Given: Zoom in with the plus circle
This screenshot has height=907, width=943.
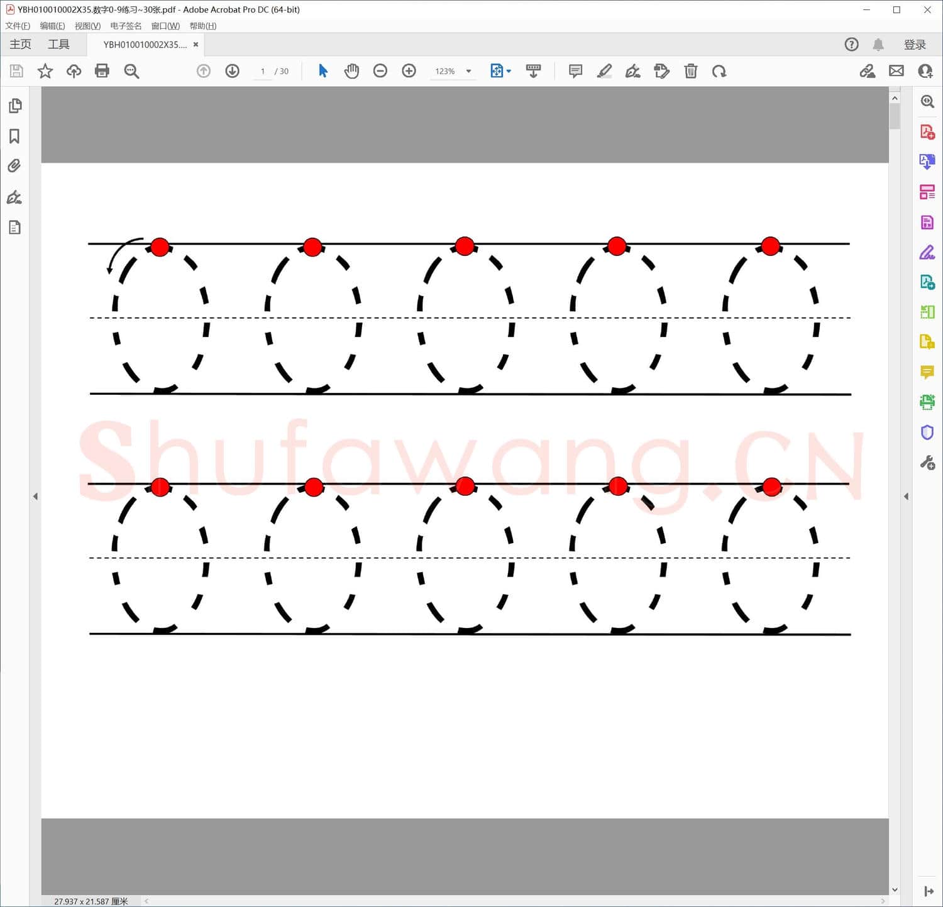Looking at the screenshot, I should point(409,71).
